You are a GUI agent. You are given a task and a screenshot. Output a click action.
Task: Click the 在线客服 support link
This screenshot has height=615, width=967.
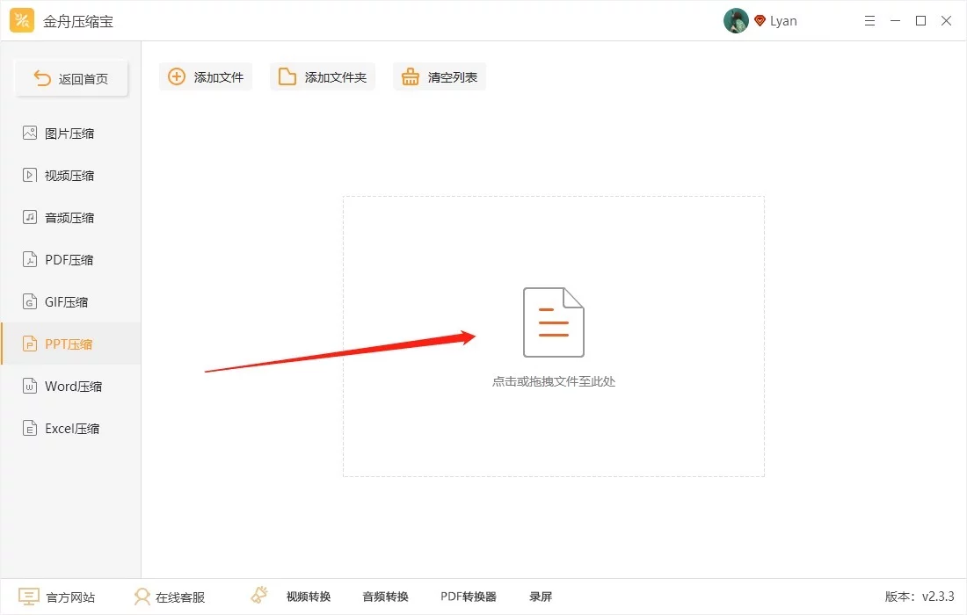(169, 597)
